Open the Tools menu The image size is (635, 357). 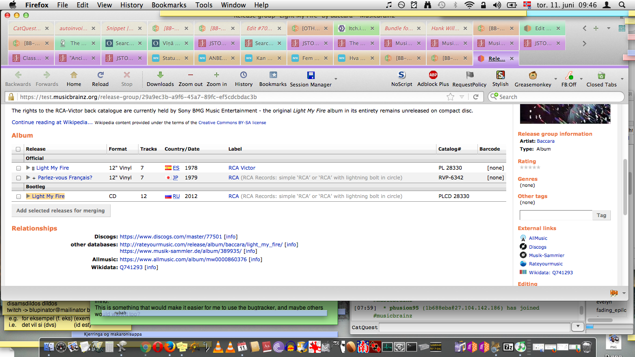[x=204, y=5]
